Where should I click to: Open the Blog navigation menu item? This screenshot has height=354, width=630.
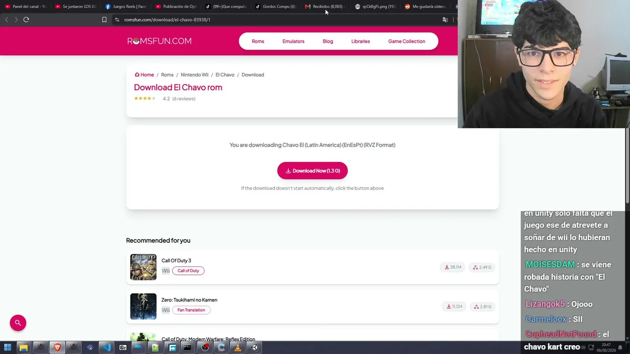tap(328, 41)
